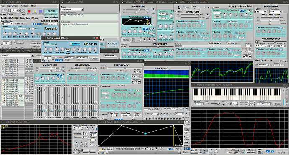The image size is (289, 155).
Task: Click the Voice Parameters amplitude Pan knob
Action: point(208,15)
